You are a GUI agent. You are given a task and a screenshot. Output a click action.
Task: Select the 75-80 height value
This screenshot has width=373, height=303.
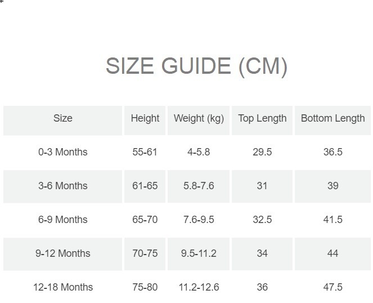[145, 287]
